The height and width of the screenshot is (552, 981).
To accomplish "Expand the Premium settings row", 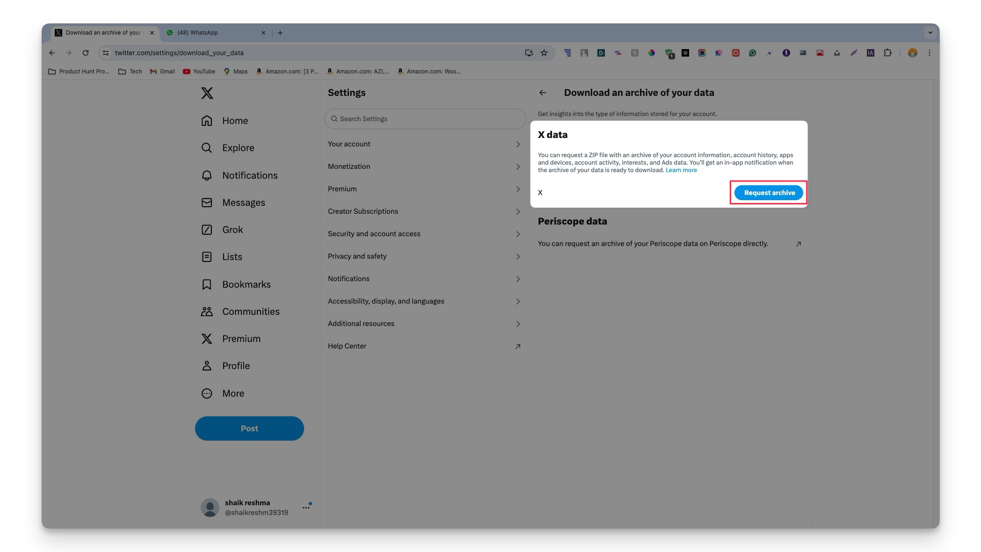I will tap(425, 189).
